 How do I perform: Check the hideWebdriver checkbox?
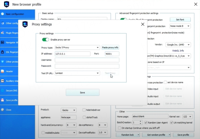pyautogui.click(x=84, y=110)
